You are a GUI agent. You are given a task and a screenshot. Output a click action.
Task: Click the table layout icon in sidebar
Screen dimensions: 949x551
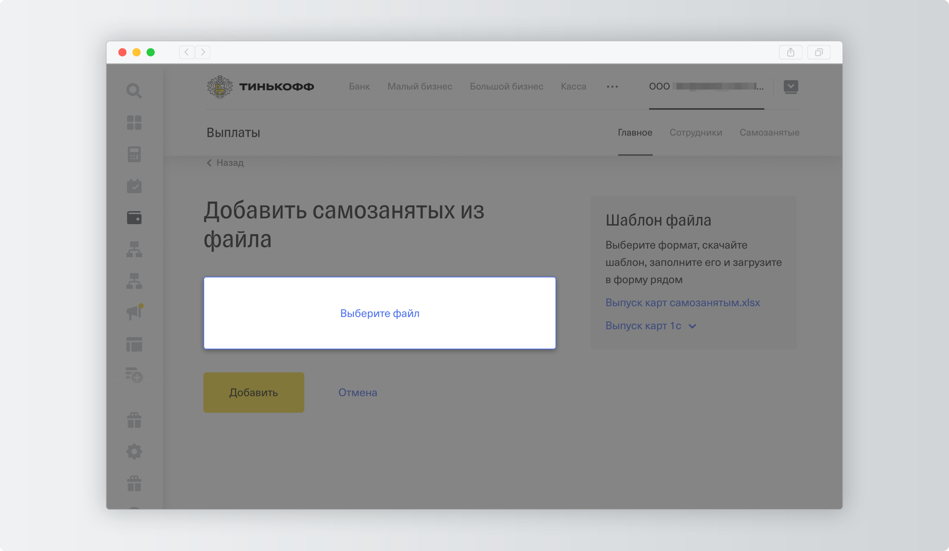point(134,344)
